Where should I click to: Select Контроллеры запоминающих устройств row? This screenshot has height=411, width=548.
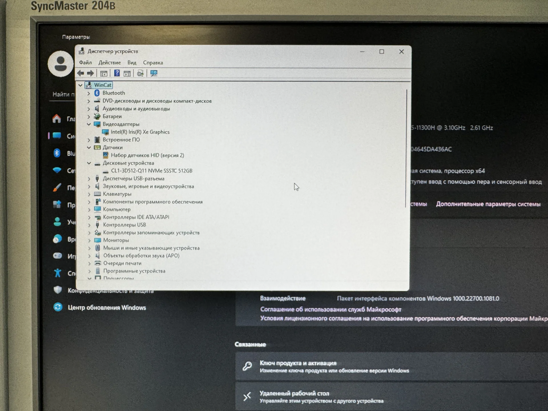(x=151, y=233)
